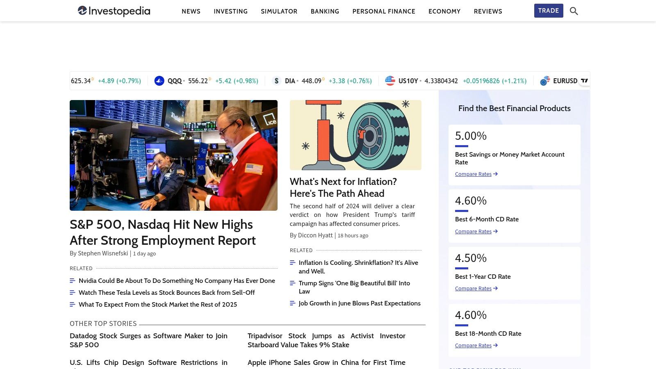Image resolution: width=656 pixels, height=369 pixels.
Task: Read Trump Signs 'One Big Beautiful Bill' article
Action: click(354, 287)
